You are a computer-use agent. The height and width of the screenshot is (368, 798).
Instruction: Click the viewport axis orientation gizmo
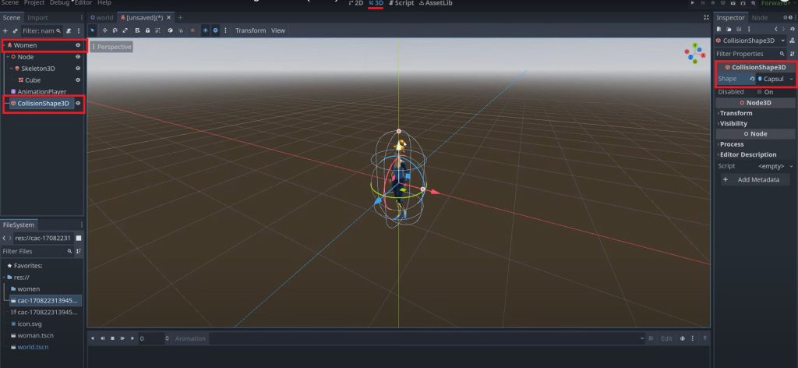pos(694,53)
